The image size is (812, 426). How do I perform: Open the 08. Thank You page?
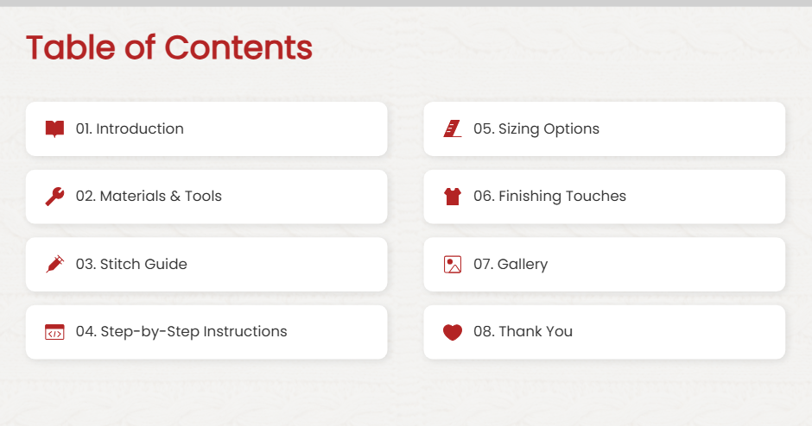pos(523,332)
